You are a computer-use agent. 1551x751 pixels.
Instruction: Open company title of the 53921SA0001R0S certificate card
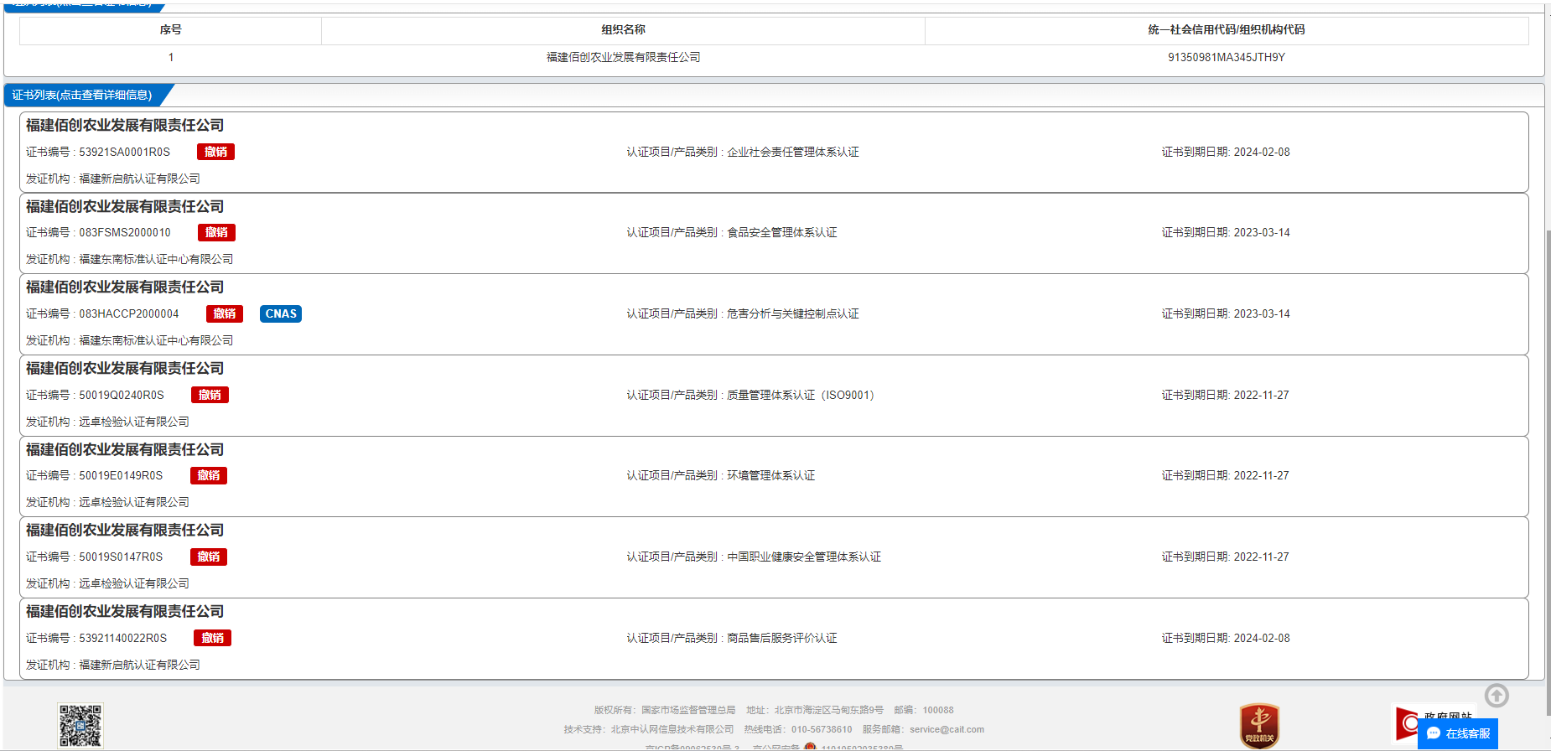(x=125, y=125)
